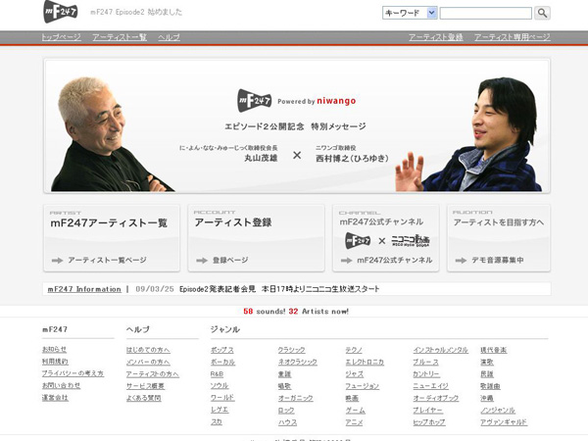588x441 pixels.
Task: Select the ネオクラシック genre link
Action: coord(297,362)
